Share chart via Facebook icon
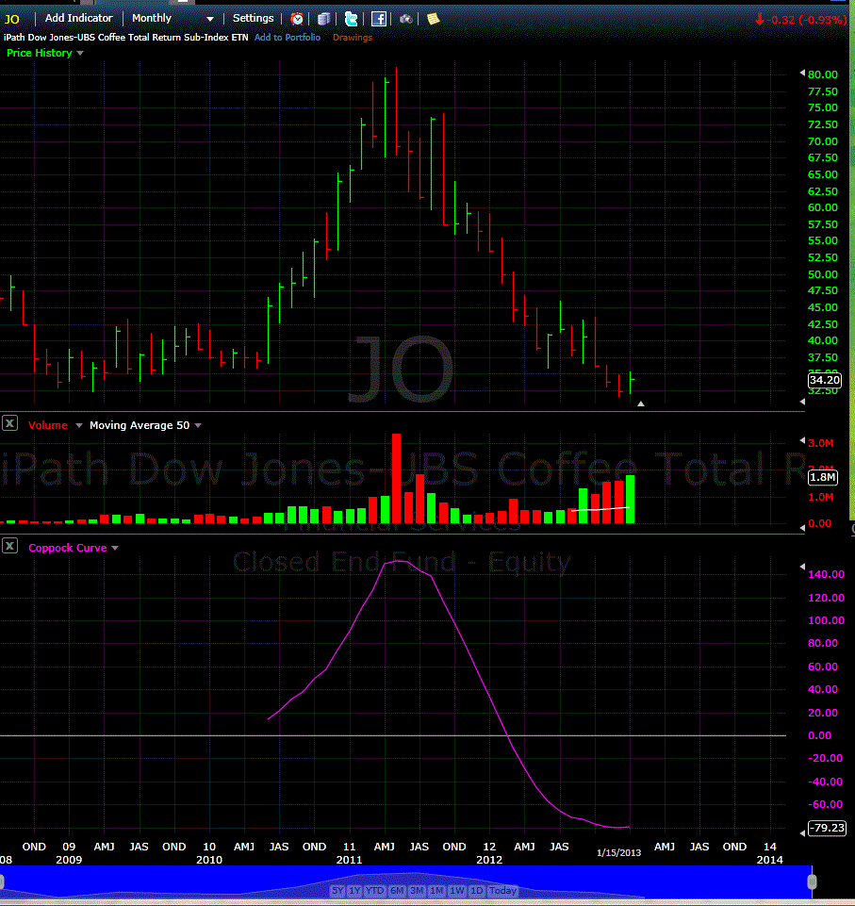The image size is (855, 906). [x=378, y=19]
